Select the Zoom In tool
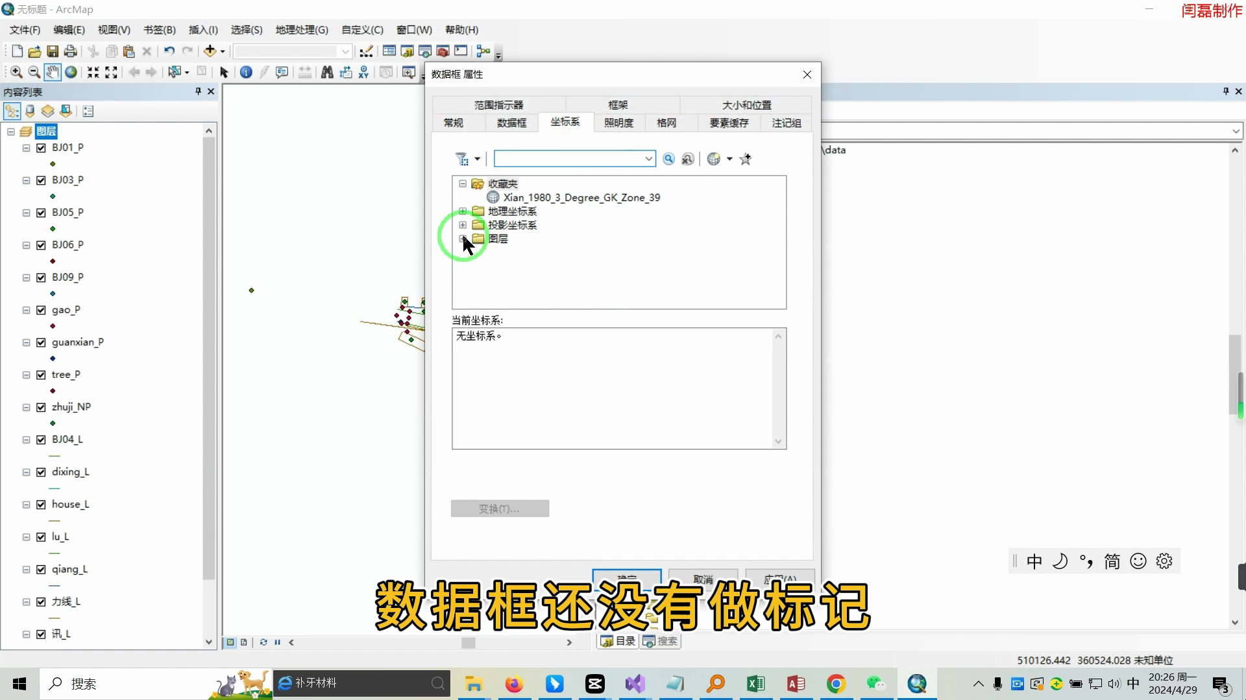The height and width of the screenshot is (700, 1246). [x=16, y=72]
